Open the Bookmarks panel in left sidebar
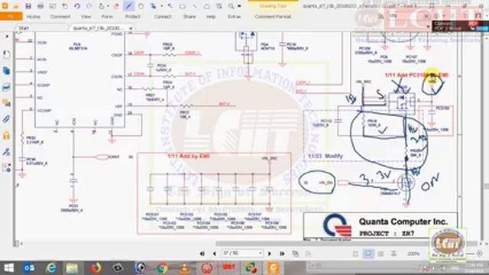 tap(6, 54)
